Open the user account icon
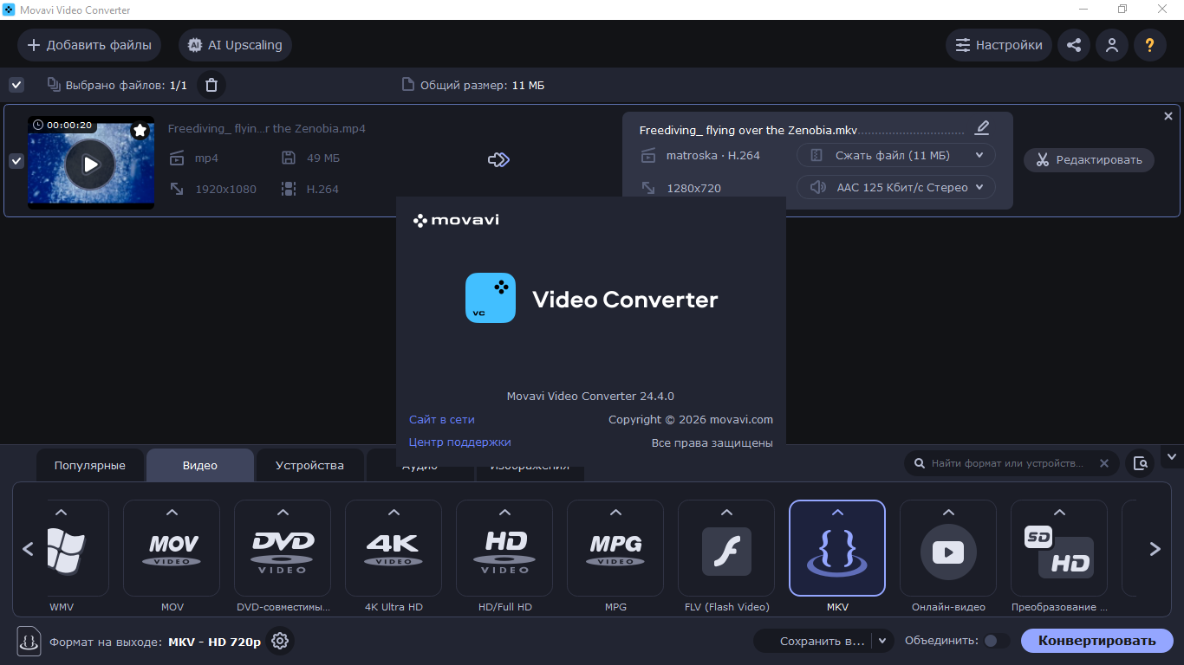This screenshot has width=1184, height=665. coord(1112,45)
